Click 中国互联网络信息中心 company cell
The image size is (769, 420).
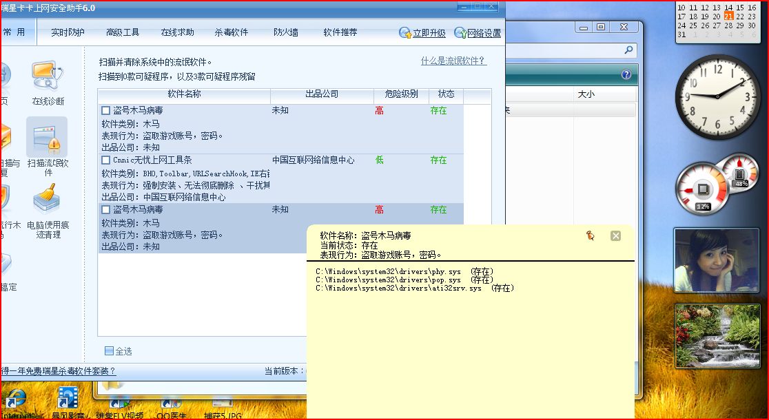314,160
